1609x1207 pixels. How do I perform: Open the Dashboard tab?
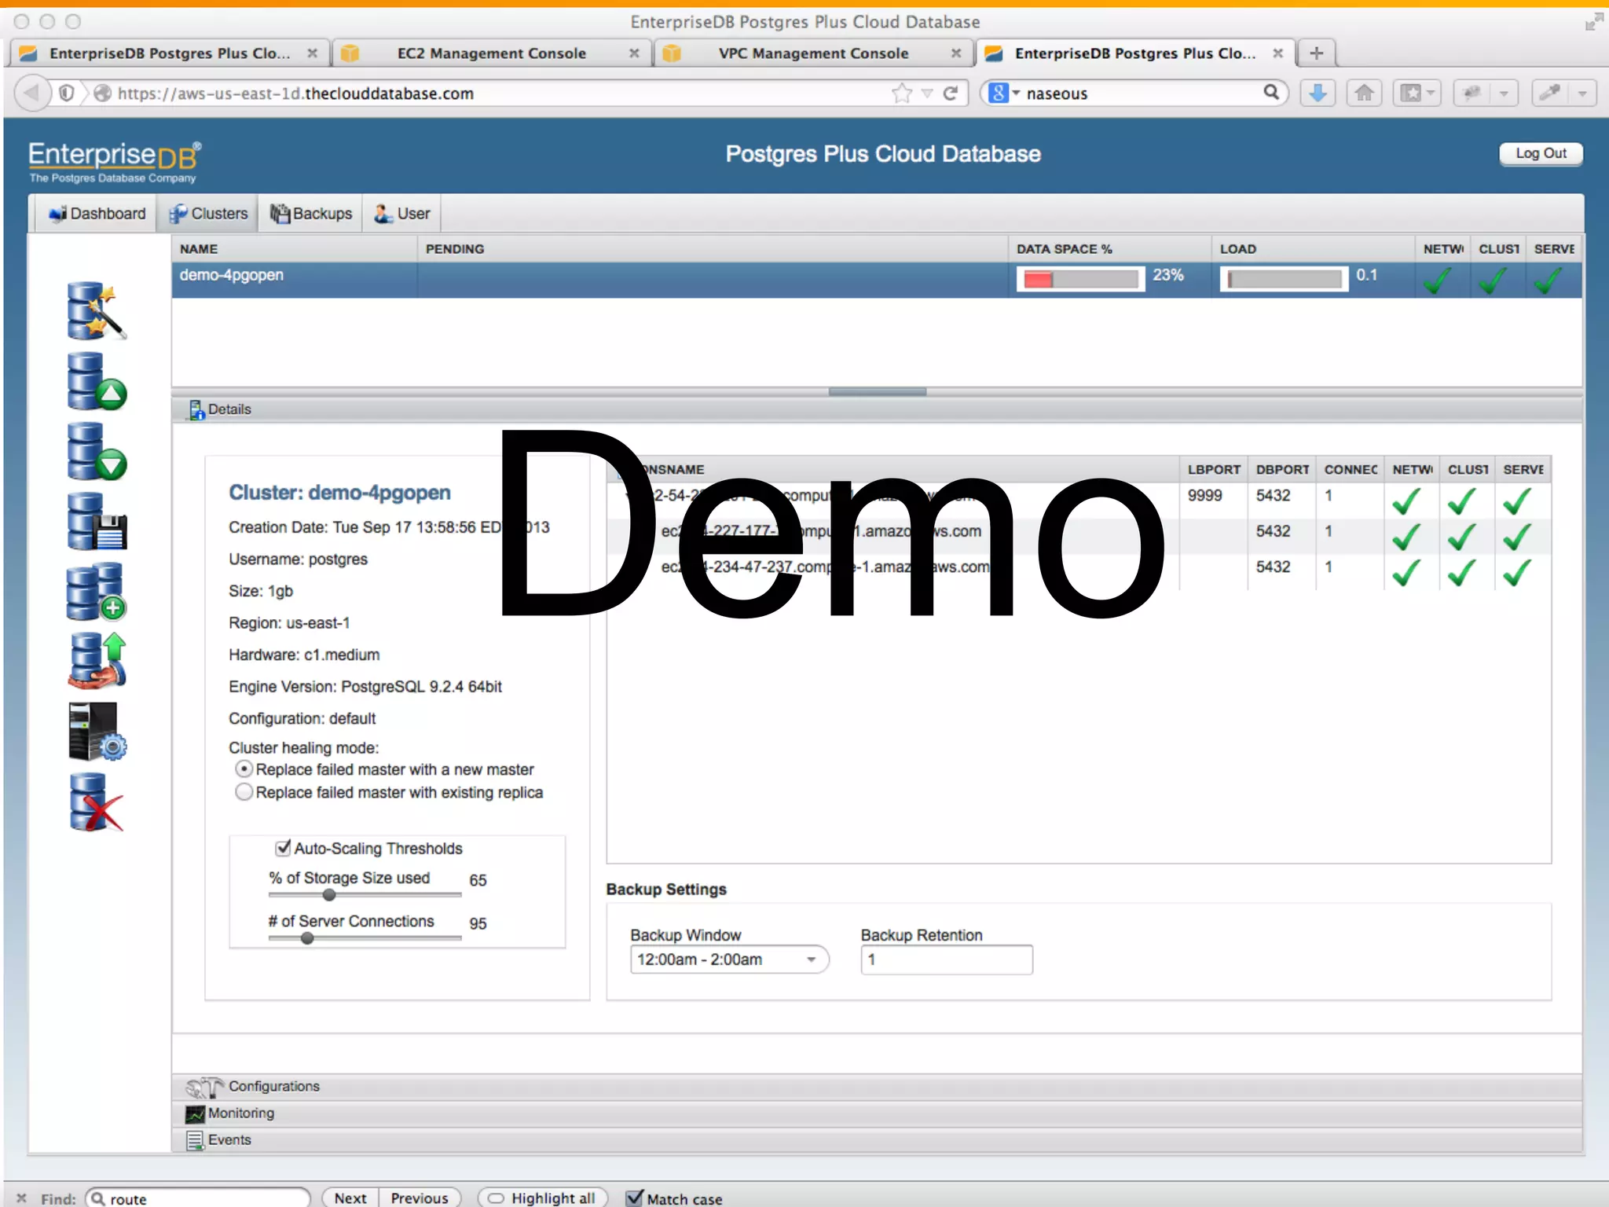(97, 214)
